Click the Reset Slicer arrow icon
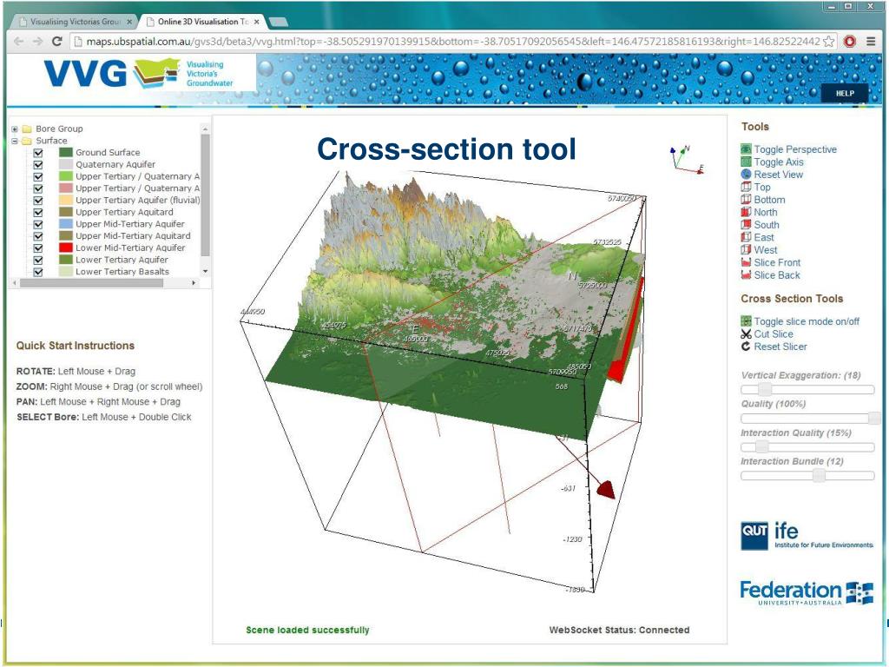The height and width of the screenshot is (667, 889). pyautogui.click(x=746, y=347)
